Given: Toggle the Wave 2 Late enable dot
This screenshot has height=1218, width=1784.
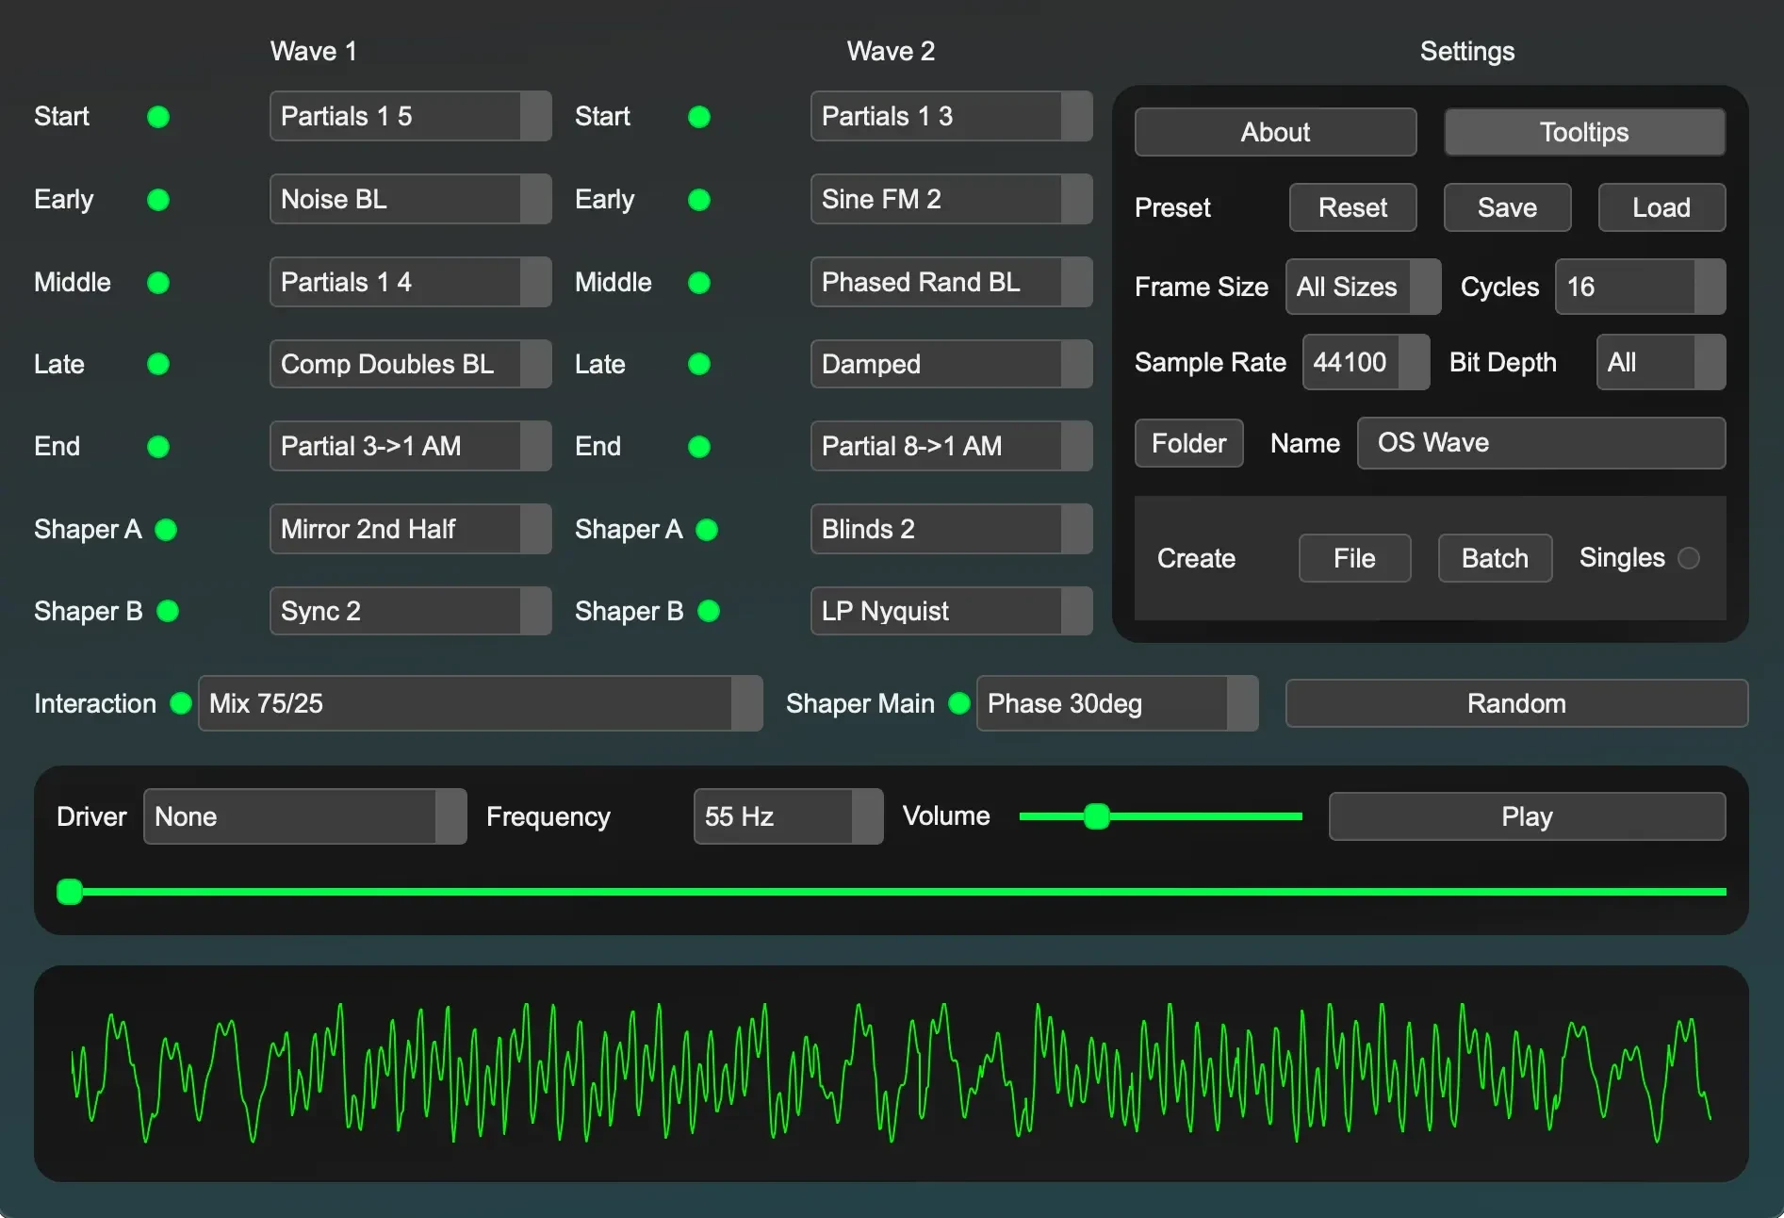Looking at the screenshot, I should [699, 364].
